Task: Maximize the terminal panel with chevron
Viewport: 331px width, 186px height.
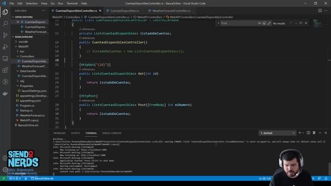Action: pyautogui.click(x=320, y=133)
